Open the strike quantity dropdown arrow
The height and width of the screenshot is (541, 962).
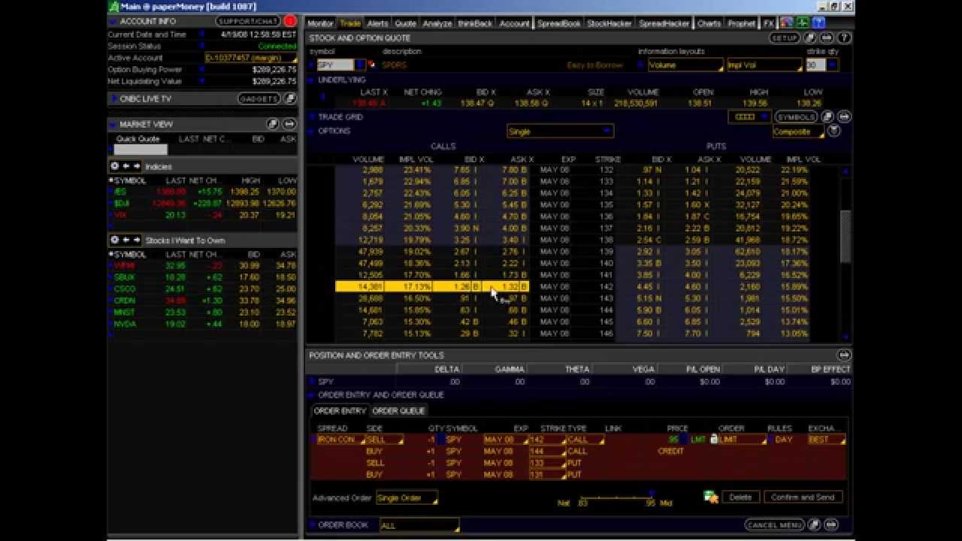click(832, 65)
